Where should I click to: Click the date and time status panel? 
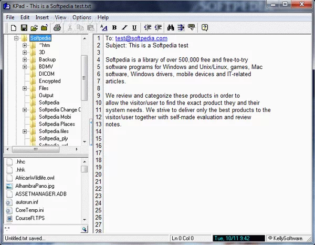coord(239,238)
